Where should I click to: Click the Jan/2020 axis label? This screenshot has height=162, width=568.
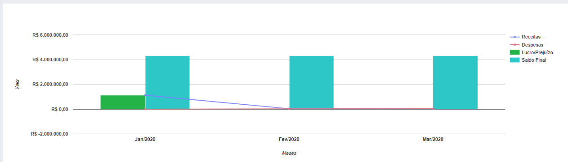[145, 140]
